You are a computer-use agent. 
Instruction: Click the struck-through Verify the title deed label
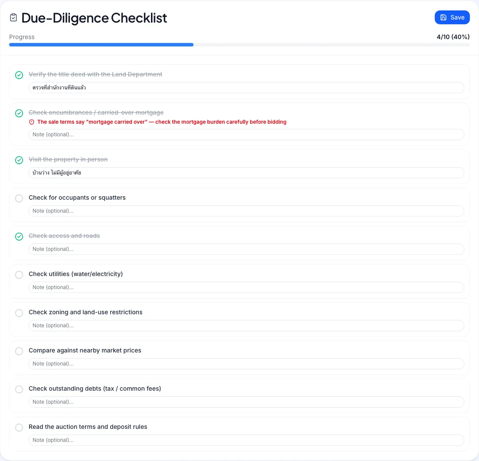[x=95, y=74]
